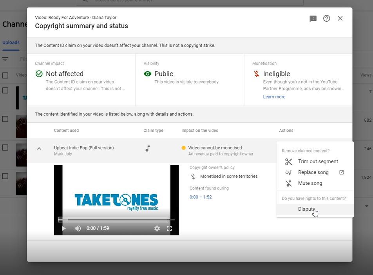This screenshot has height=275, width=373.
Task: Open the filter icon in background page
Action: point(5,59)
